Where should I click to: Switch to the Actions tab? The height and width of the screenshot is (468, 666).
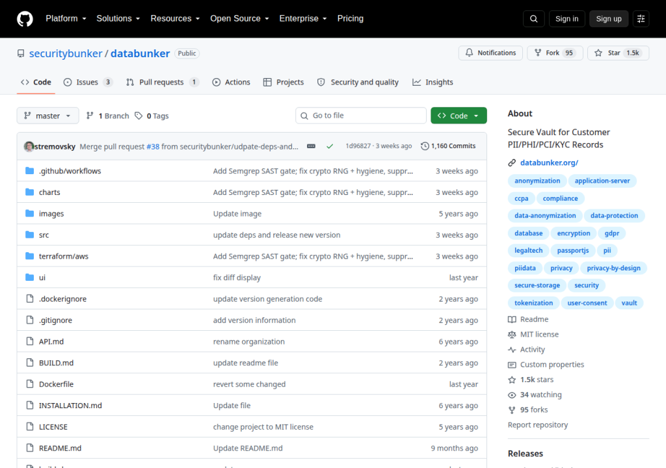tap(231, 83)
